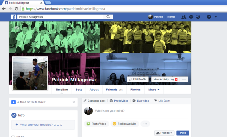Expand the More tab dropdown
The width and height of the screenshot is (227, 137).
click(154, 90)
